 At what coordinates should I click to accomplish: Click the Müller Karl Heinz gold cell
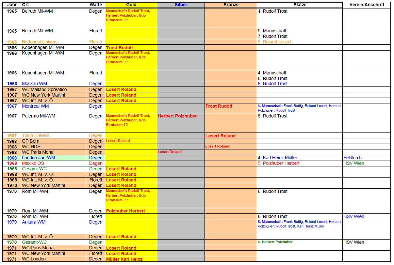click(x=125, y=259)
